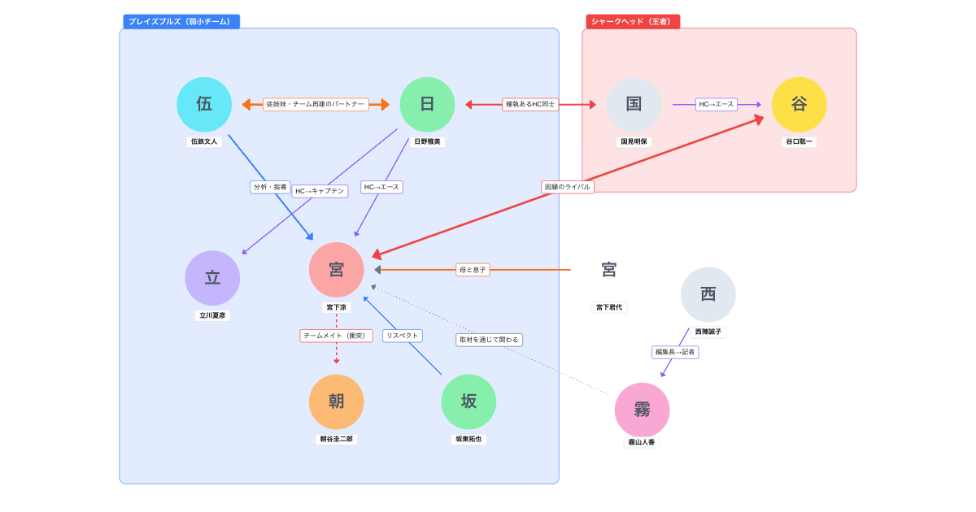Click the orange 朝 node circle
The width and height of the screenshot is (976, 512).
336,401
